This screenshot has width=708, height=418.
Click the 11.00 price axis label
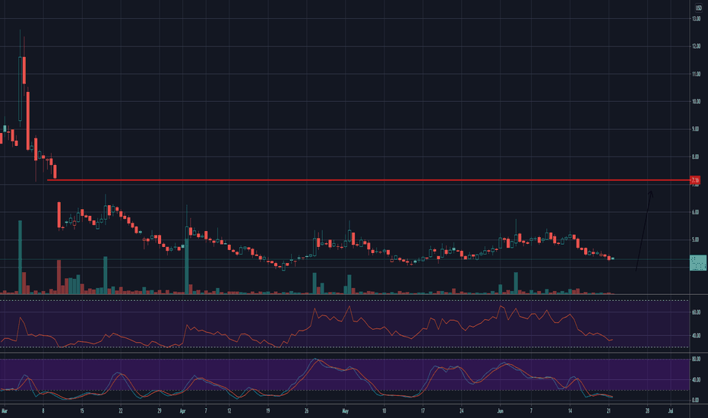696,74
